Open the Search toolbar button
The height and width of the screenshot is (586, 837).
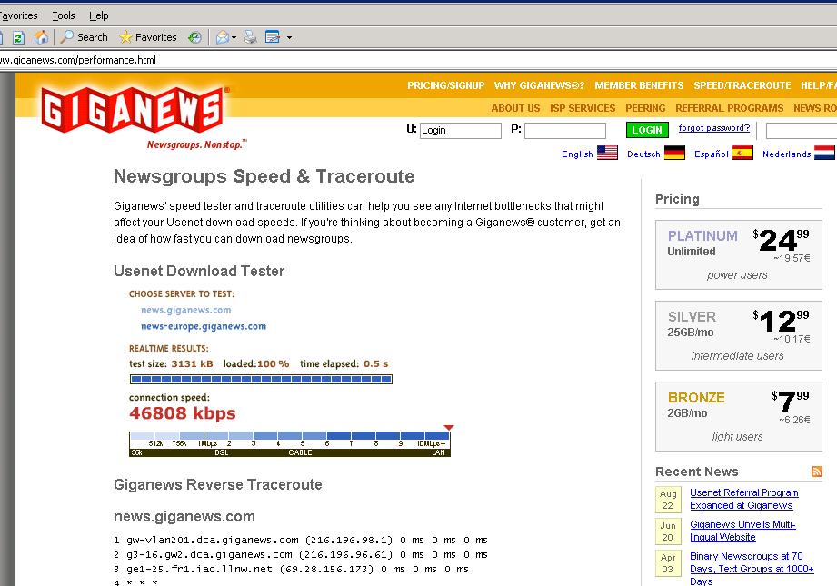point(85,37)
